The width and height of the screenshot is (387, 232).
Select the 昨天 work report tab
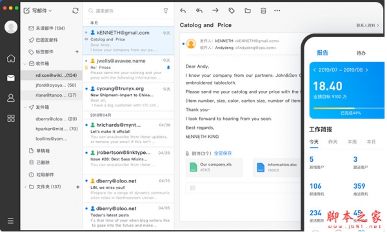333,142
